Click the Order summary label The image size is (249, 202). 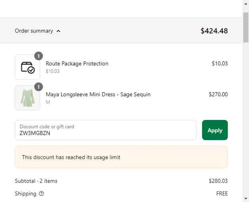click(x=34, y=31)
